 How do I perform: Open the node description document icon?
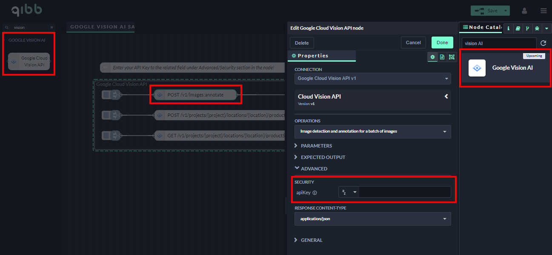442,57
